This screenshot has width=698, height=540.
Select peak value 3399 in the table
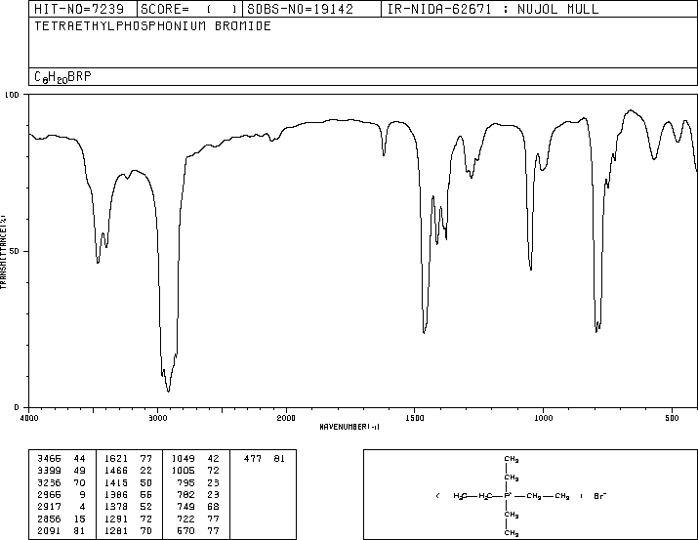click(49, 471)
